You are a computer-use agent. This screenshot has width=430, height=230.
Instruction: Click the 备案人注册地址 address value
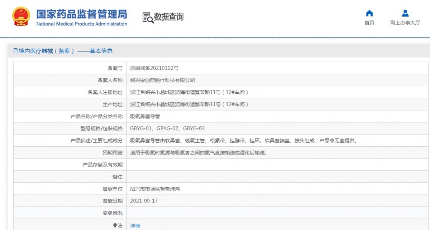[x=189, y=92]
